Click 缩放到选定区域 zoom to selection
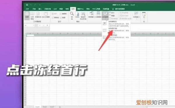This screenshot has width=175, height=108. [x=83, y=16]
